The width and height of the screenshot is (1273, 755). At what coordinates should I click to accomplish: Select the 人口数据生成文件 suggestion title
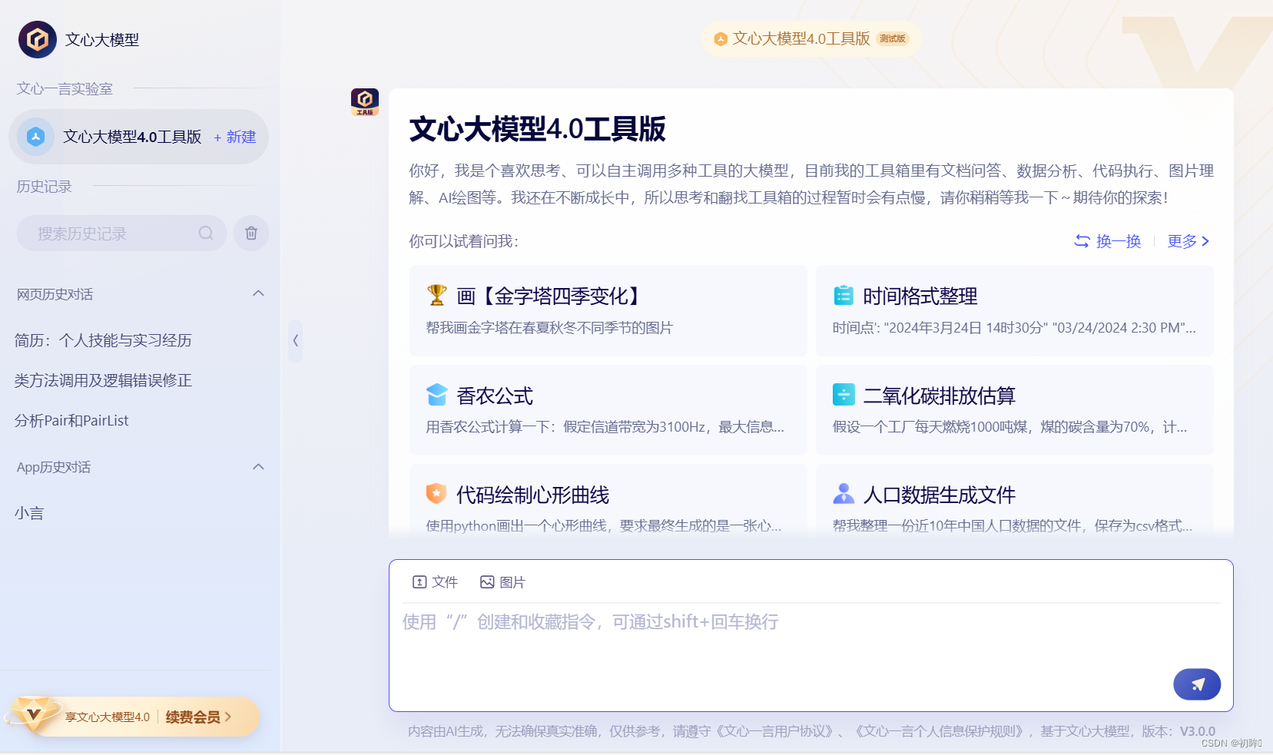[x=940, y=495]
